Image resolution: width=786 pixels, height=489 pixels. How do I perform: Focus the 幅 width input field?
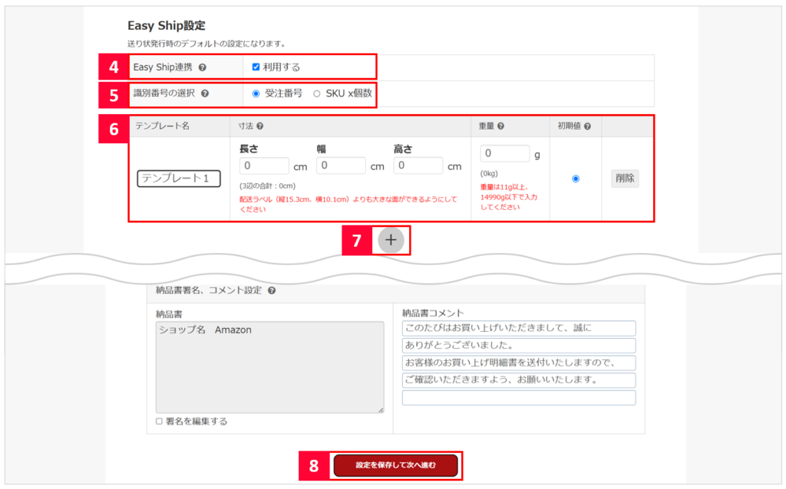click(341, 166)
